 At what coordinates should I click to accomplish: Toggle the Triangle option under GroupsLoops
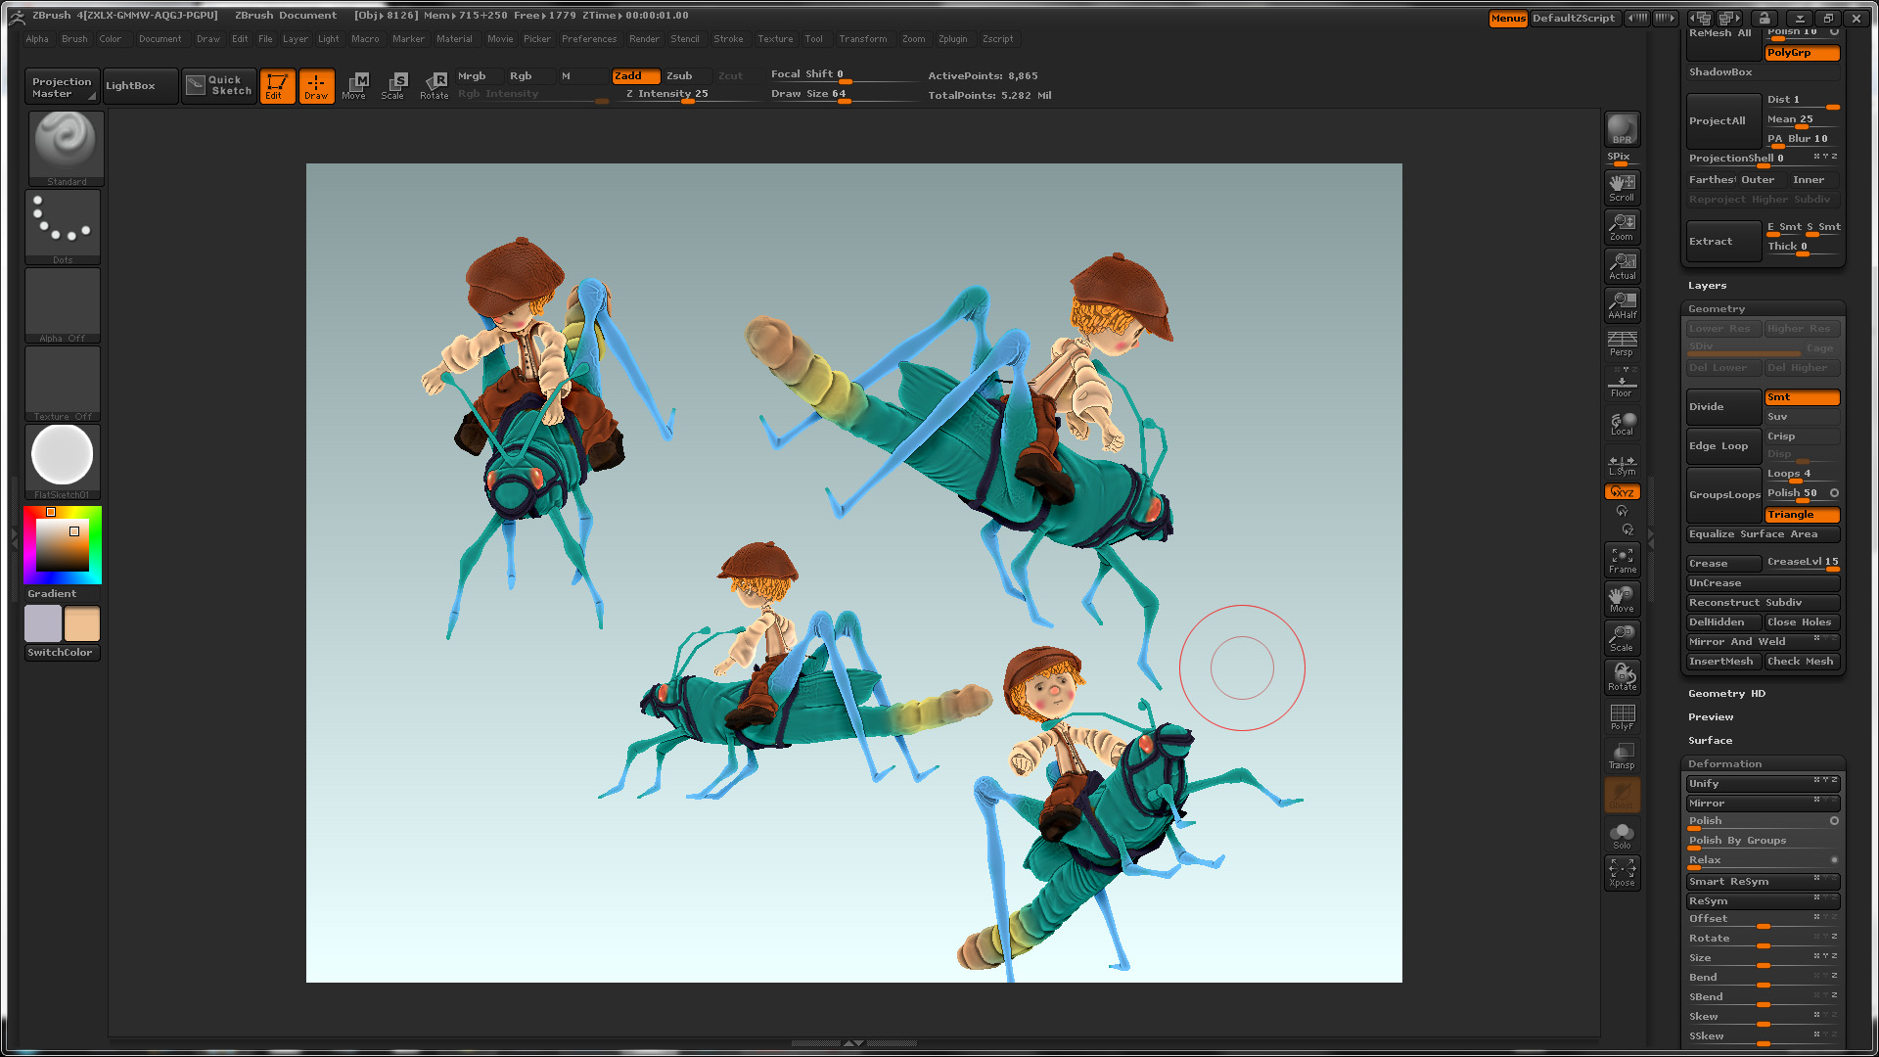point(1801,515)
